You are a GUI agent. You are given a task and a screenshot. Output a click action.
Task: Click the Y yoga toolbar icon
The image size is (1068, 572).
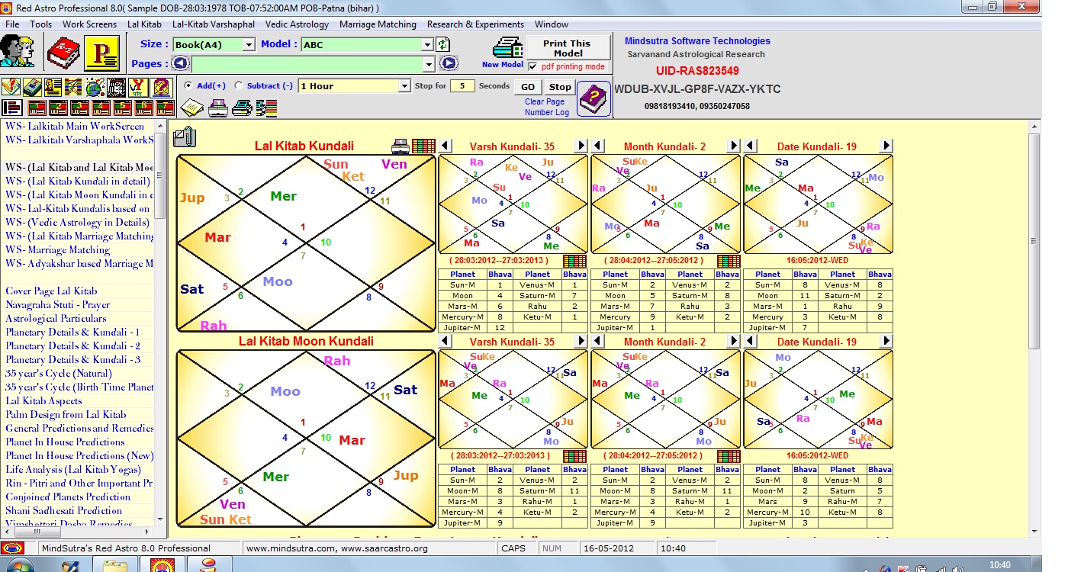coord(138,87)
